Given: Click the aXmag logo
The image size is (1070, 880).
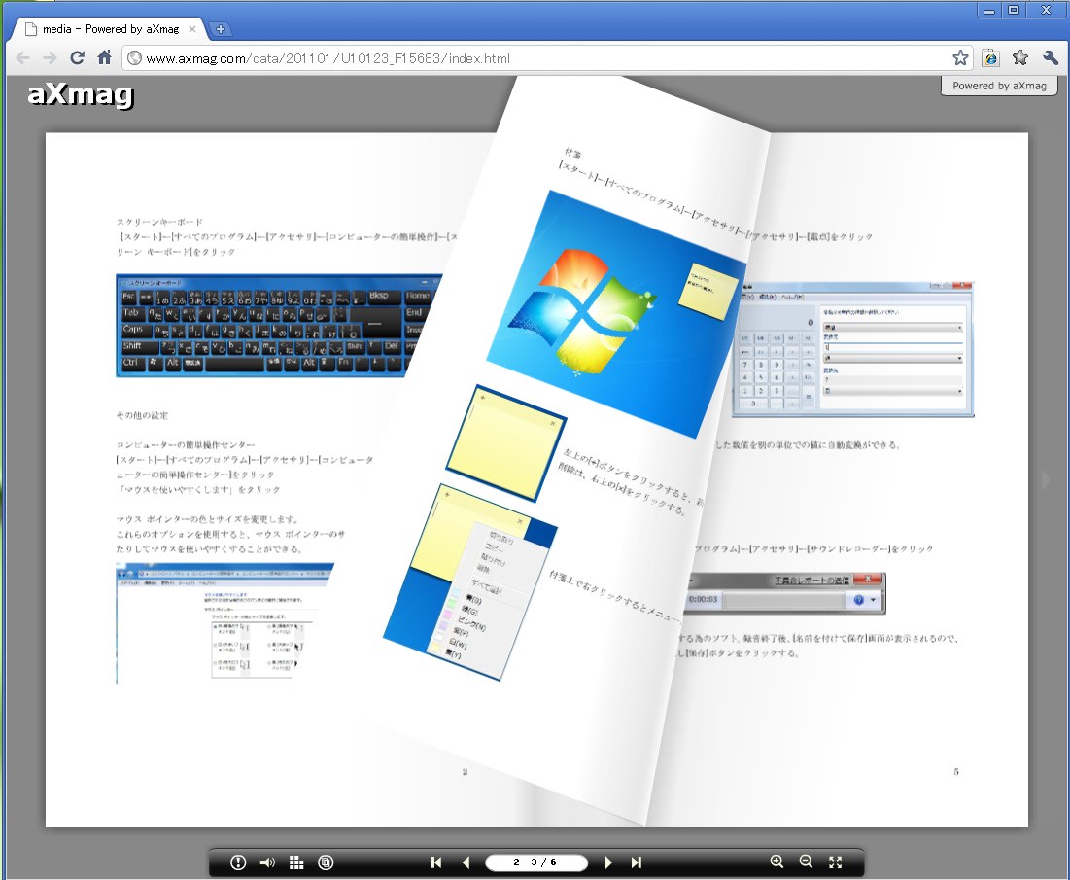Looking at the screenshot, I should click(x=80, y=95).
